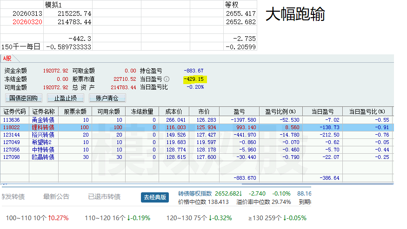Click the 去经典版 button
This screenshot has height=229, width=407.
pos(154,197)
